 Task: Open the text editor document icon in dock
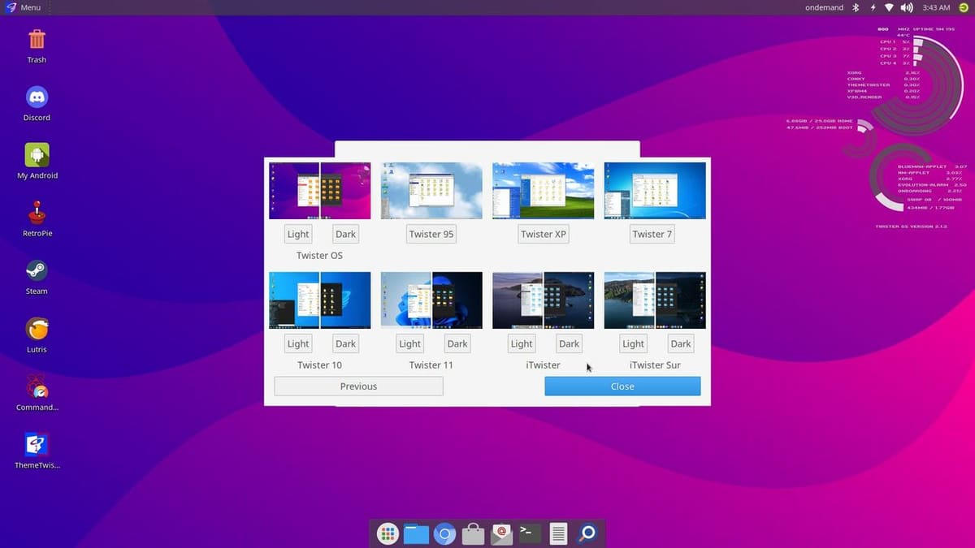[558, 533]
